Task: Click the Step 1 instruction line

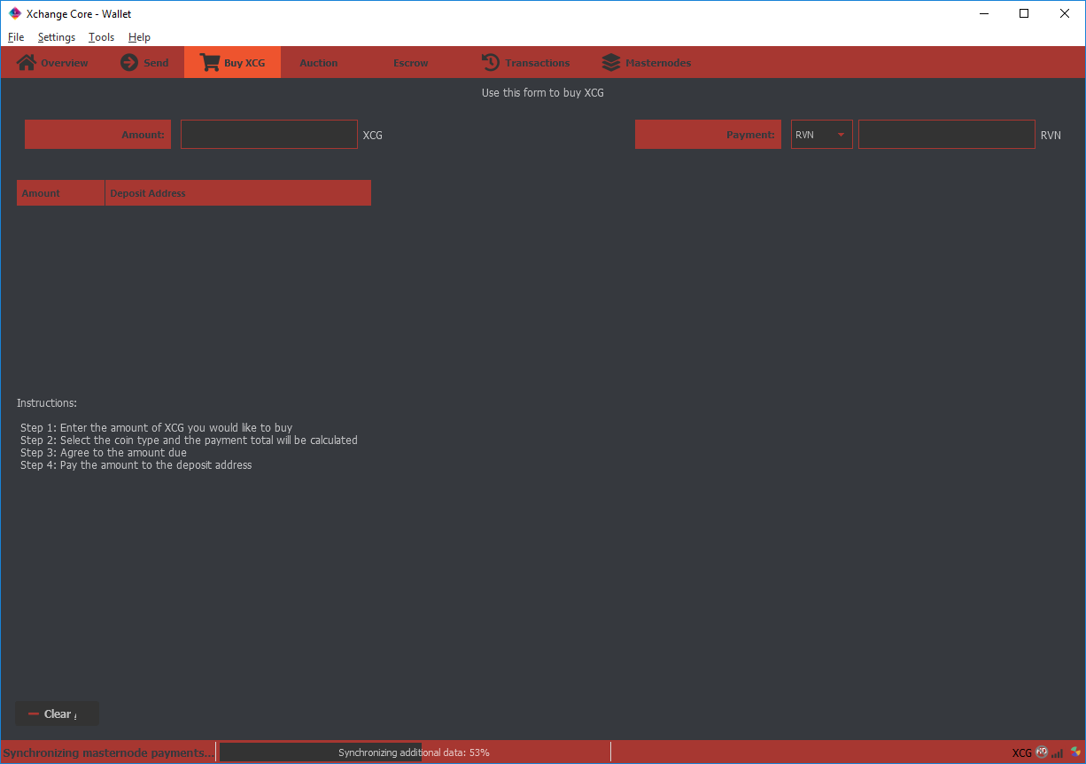Action: point(156,428)
